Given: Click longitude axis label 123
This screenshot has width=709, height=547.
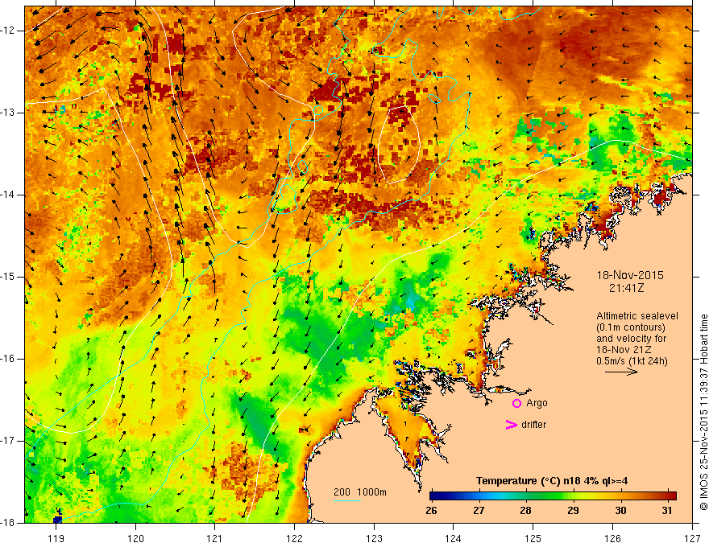Looking at the screenshot, I should point(374,538).
